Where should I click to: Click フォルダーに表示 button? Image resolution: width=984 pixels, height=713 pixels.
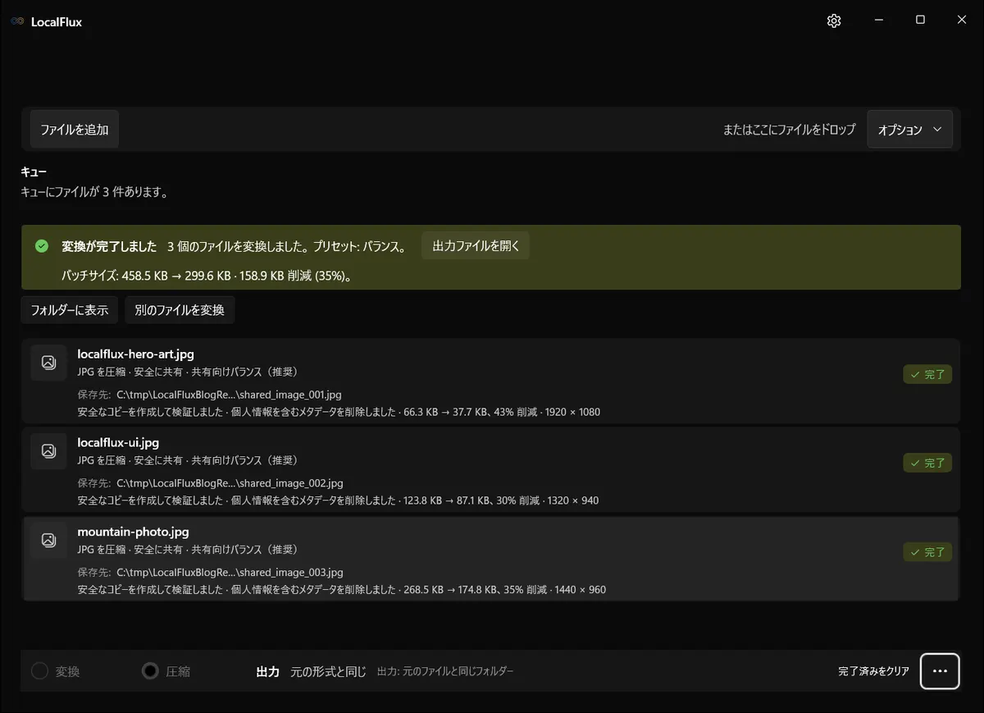70,310
